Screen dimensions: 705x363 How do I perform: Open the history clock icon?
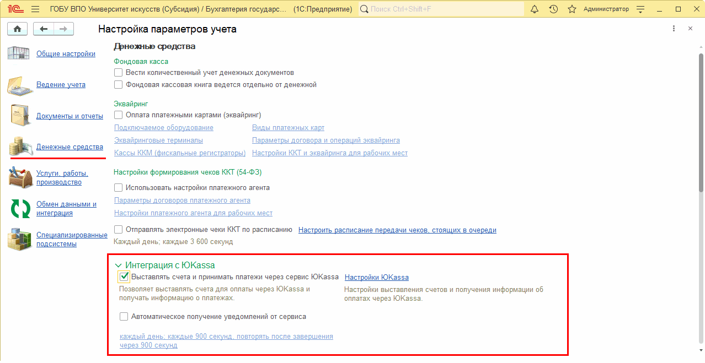pyautogui.click(x=553, y=9)
